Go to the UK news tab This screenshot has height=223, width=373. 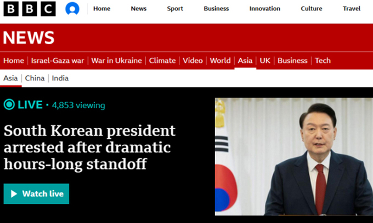pyautogui.click(x=265, y=61)
